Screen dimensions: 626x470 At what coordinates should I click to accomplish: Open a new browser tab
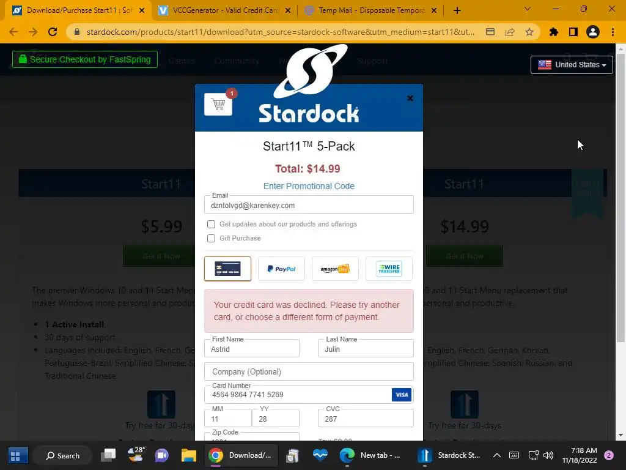click(457, 11)
